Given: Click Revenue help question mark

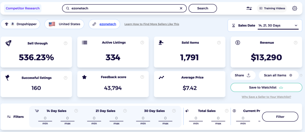Looking at the screenshot, I should tap(295, 43).
